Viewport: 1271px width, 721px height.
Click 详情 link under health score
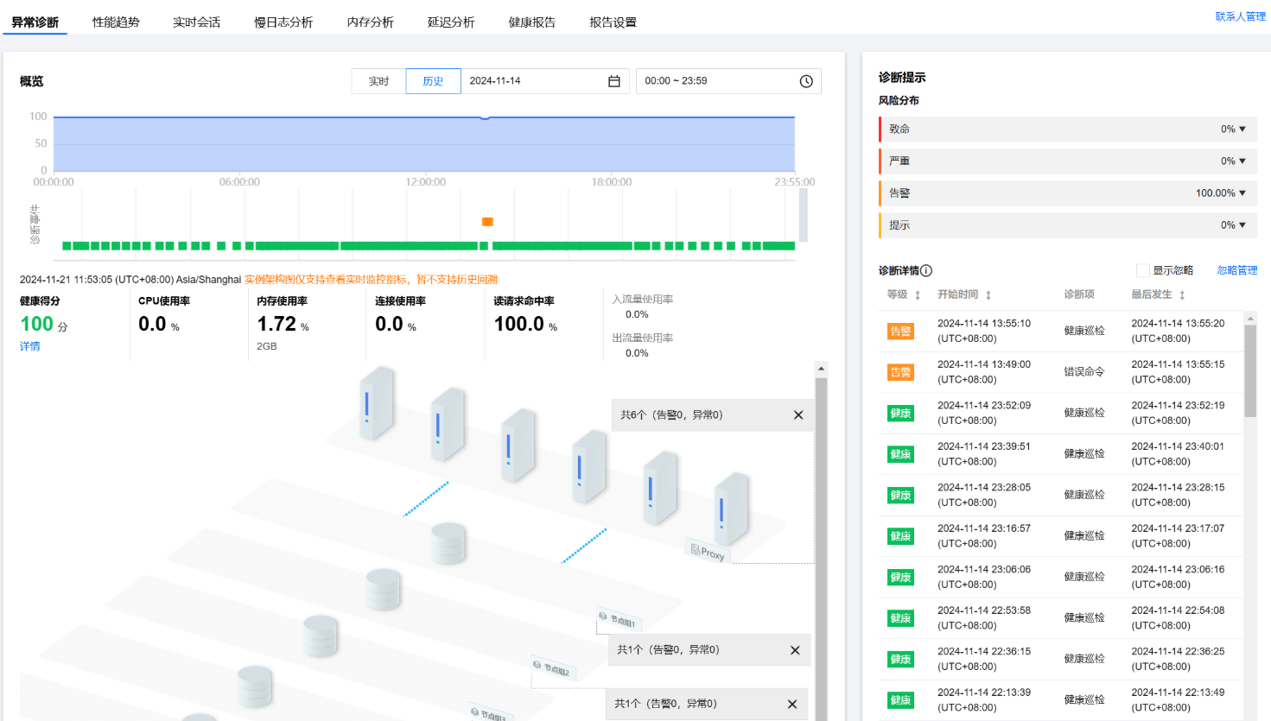pyautogui.click(x=30, y=346)
